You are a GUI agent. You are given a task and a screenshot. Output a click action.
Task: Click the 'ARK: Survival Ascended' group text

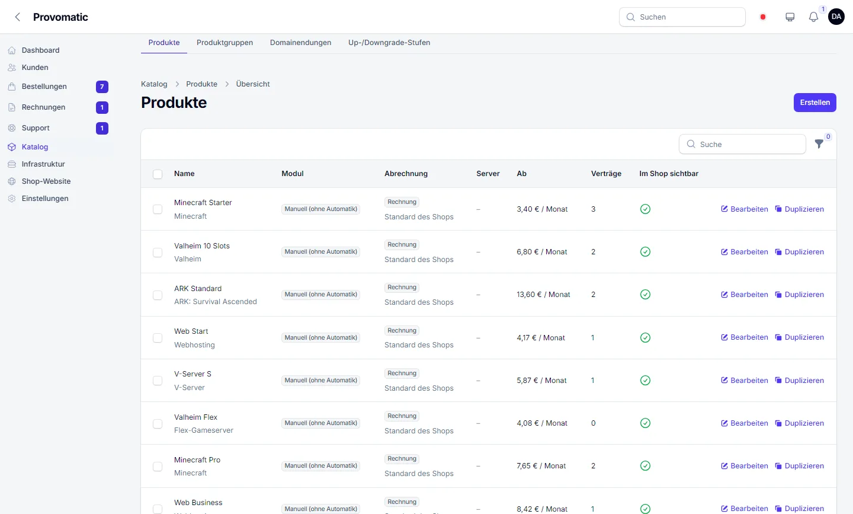[216, 302]
